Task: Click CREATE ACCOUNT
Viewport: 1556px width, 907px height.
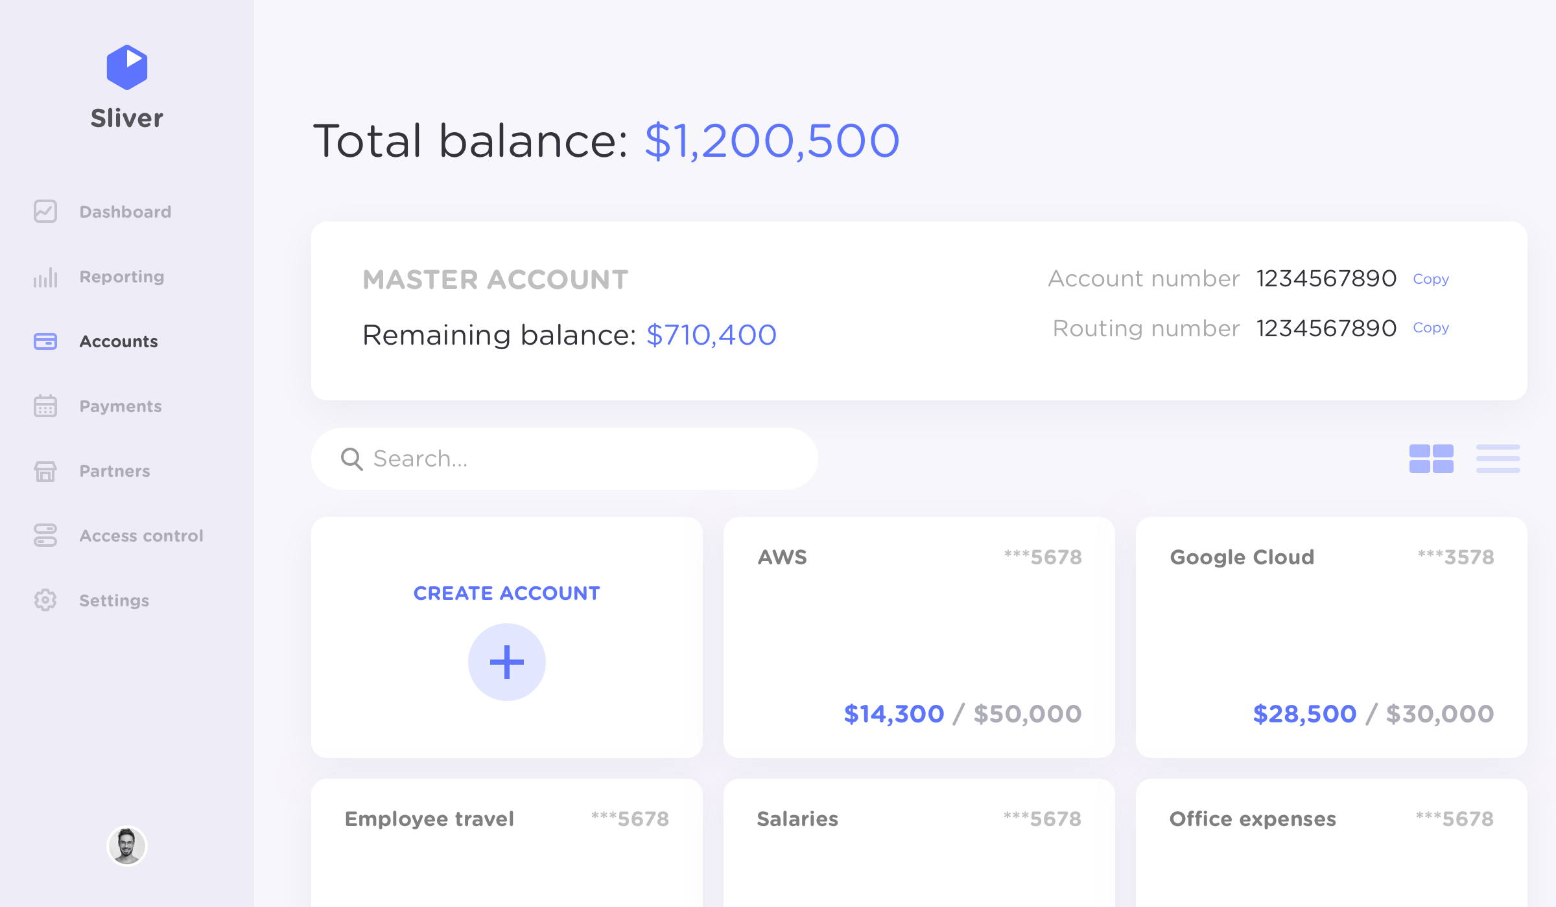Action: point(507,592)
